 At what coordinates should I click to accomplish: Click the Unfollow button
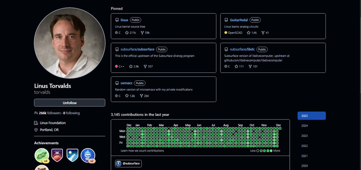coord(69,103)
